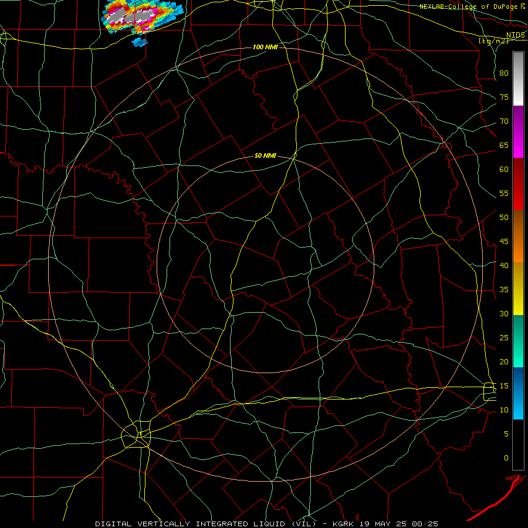Click the DIGITAL VERTICALLY INTEGRATED LIQUID (VIL) title
This screenshot has width=528, height=528.
207,524
